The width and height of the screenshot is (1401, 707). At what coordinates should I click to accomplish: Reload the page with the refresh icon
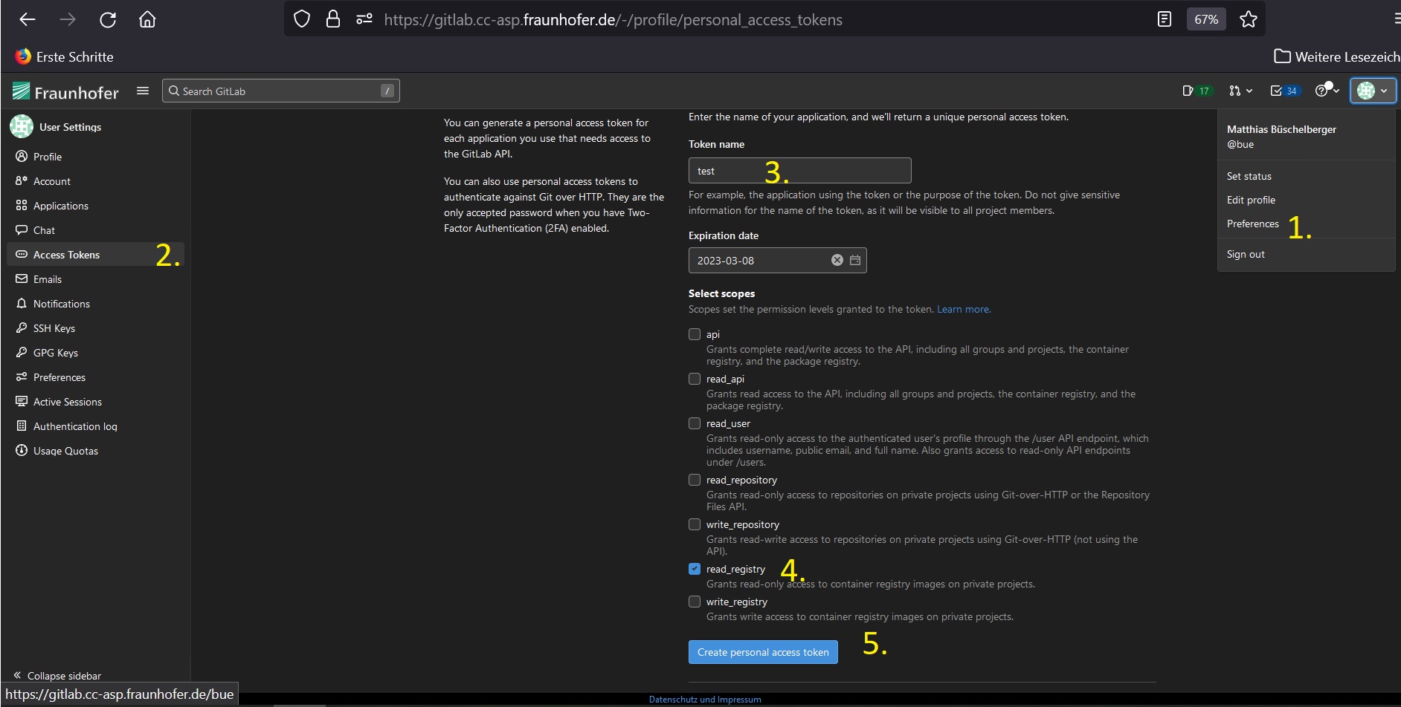point(108,19)
